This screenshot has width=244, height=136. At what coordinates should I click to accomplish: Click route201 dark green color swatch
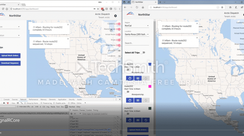(150, 108)
